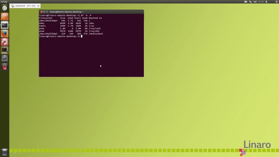Click the 'udev' row in the terminal

pyautogui.click(x=67, y=23)
